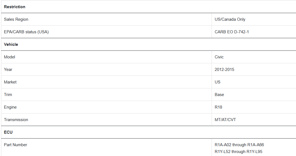Click the 2012-2015 year value

[x=224, y=69]
